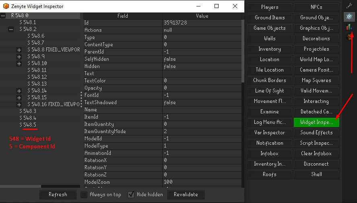
Task: Sort by the Field column header
Action: click(123, 16)
